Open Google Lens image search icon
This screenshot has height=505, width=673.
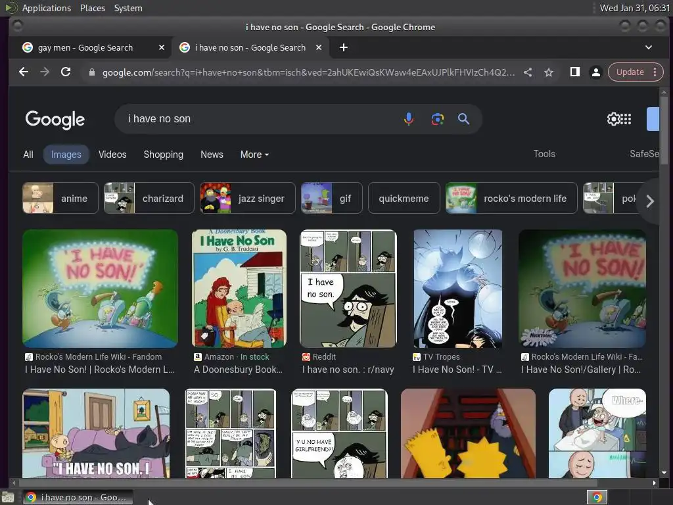click(x=437, y=119)
